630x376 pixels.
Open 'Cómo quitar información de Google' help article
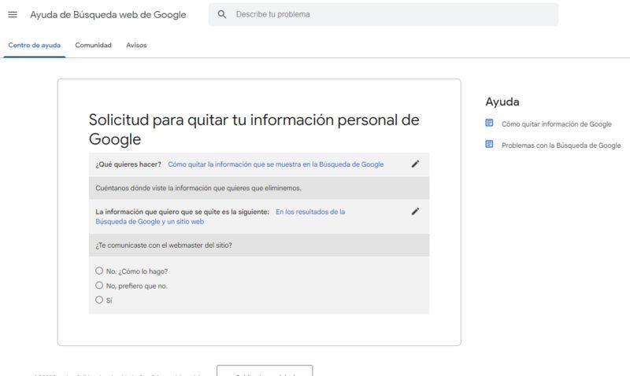tap(556, 124)
